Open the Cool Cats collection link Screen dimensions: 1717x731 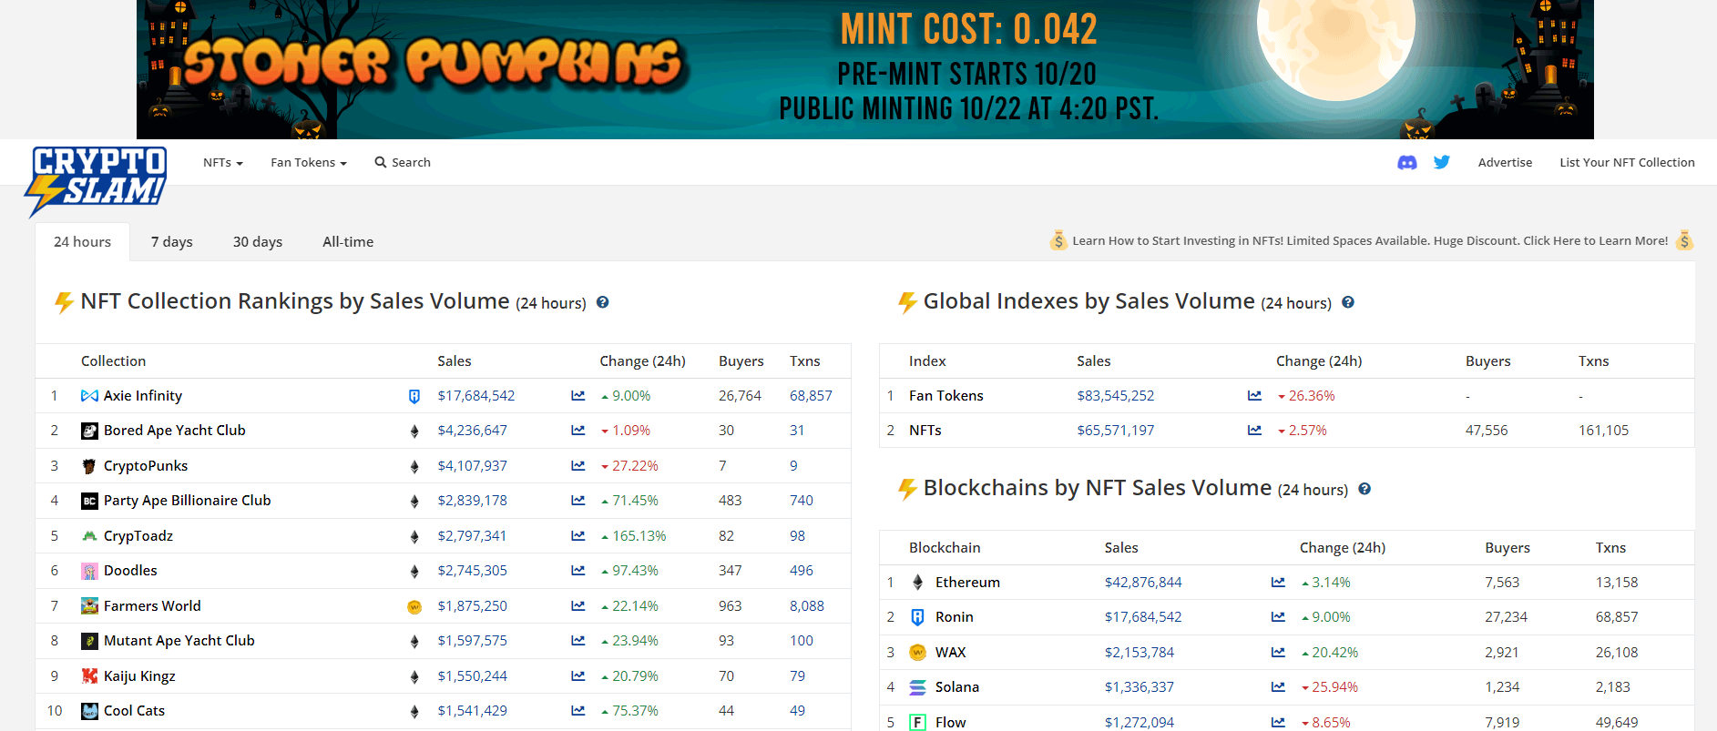coord(135,711)
